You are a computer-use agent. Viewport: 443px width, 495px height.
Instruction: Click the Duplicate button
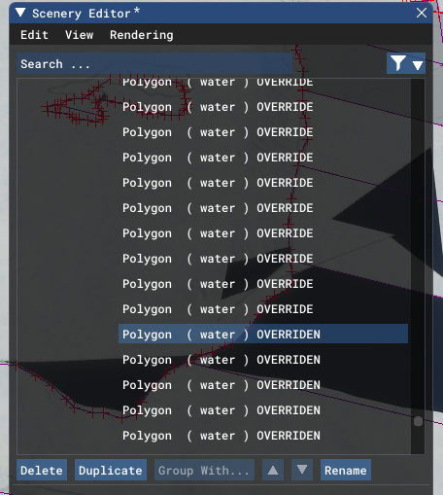(111, 470)
